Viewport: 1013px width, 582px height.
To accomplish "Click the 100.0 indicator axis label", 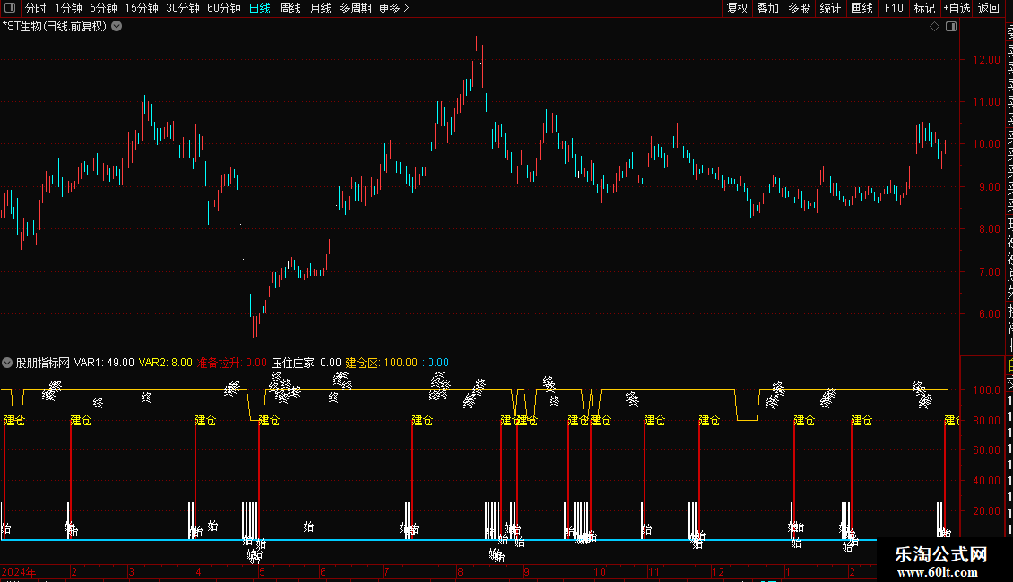I will point(986,389).
